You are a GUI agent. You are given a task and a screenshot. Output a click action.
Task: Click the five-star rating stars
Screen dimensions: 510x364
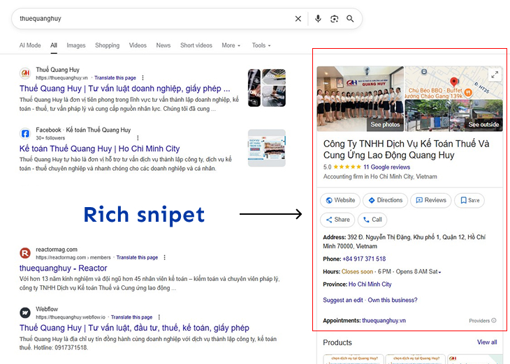coord(347,167)
